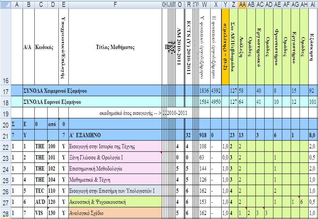Click the 'VIS' code cell
The image size is (318, 219).
(41, 213)
